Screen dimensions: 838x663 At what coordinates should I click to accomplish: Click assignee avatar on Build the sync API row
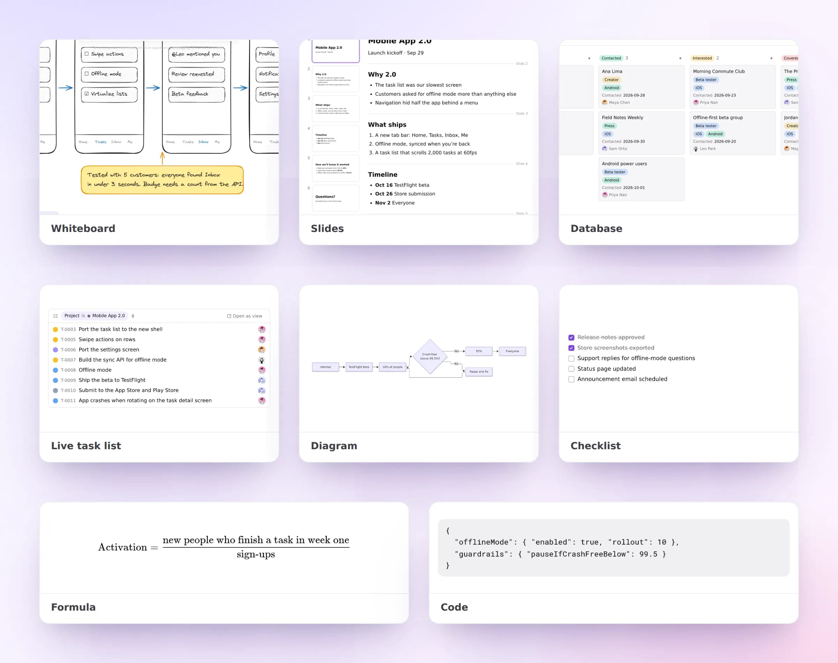[262, 360]
